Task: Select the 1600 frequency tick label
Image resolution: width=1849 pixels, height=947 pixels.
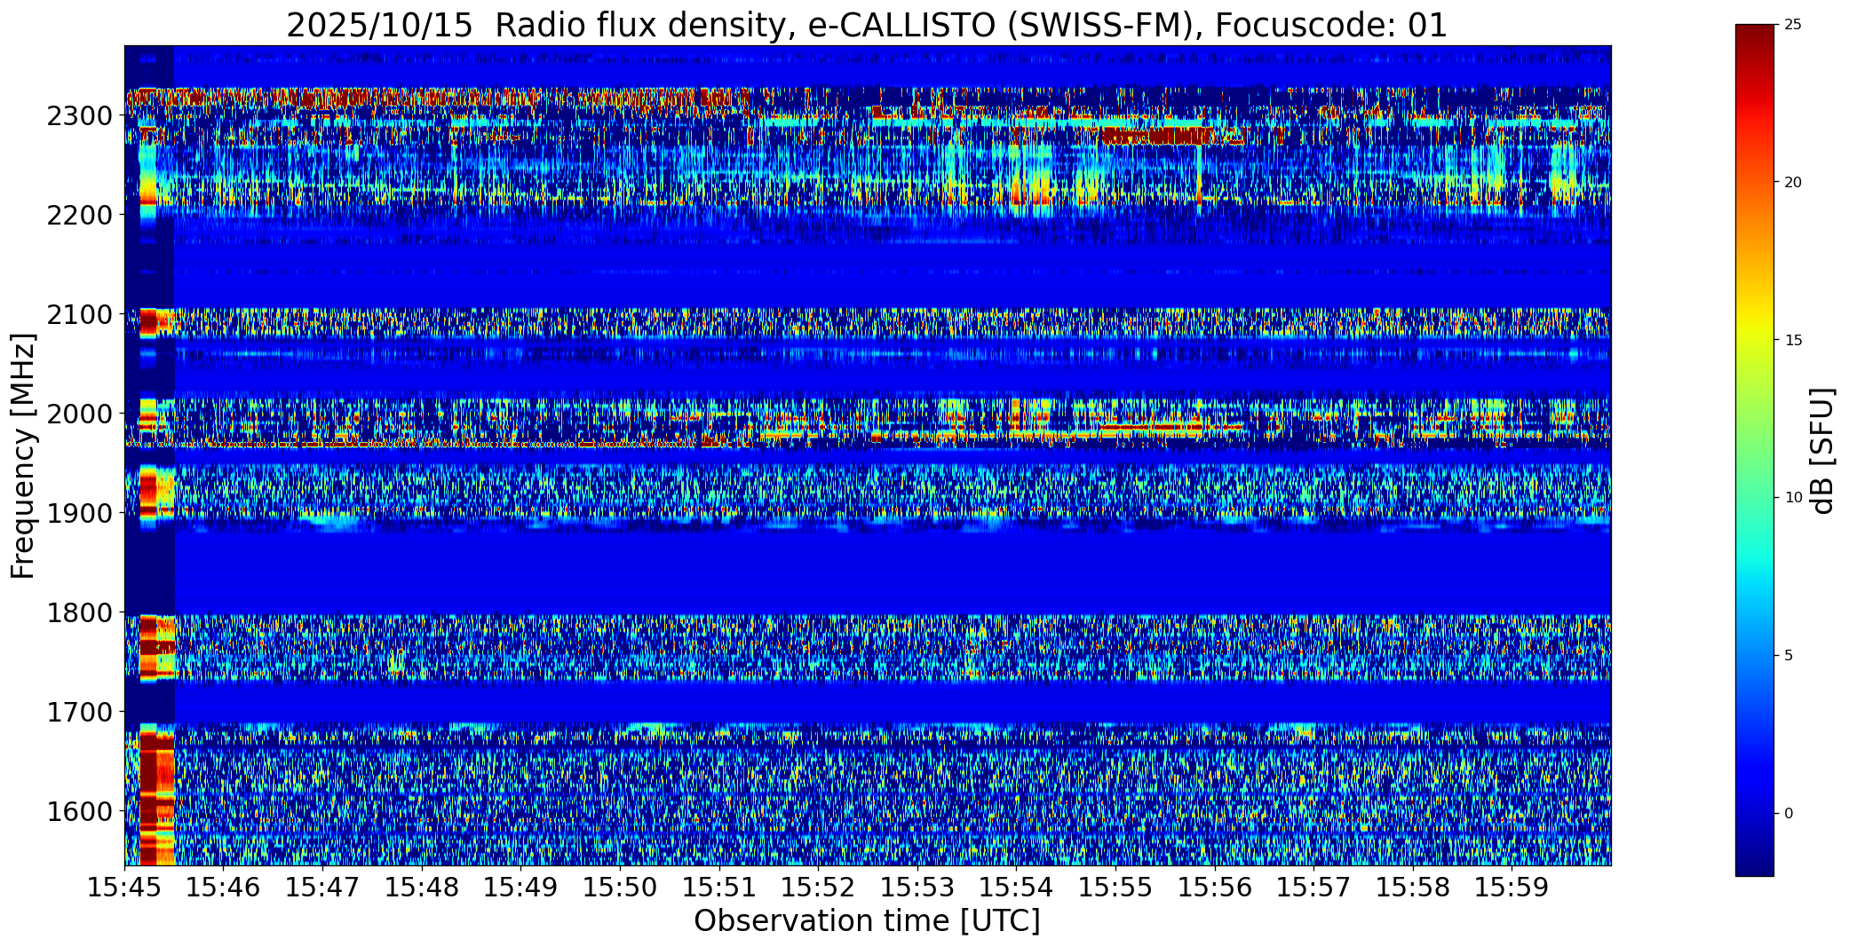Action: (x=83, y=812)
